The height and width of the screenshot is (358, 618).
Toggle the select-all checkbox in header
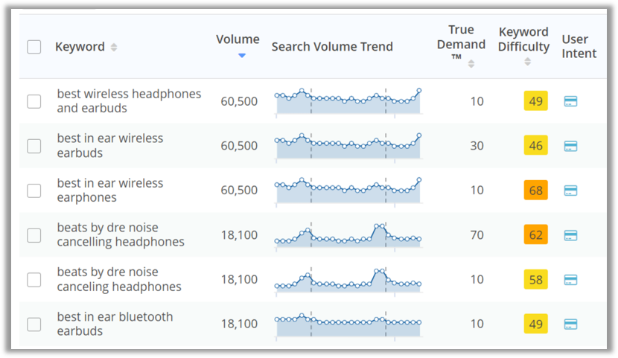[x=34, y=47]
